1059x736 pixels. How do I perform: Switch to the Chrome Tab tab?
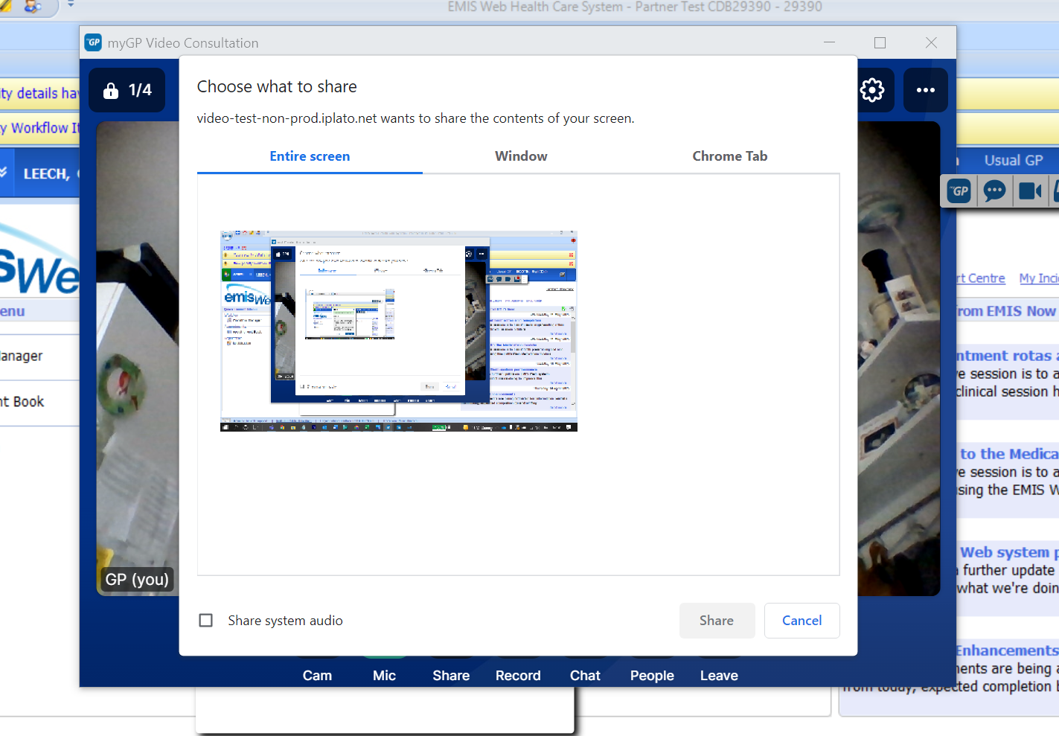coord(729,156)
